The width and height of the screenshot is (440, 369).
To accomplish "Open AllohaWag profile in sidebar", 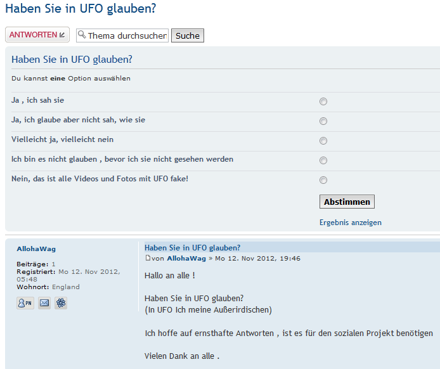I will [x=36, y=249].
